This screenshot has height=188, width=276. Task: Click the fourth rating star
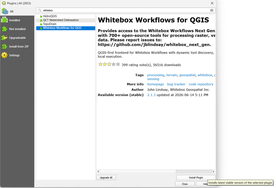tap(114, 64)
